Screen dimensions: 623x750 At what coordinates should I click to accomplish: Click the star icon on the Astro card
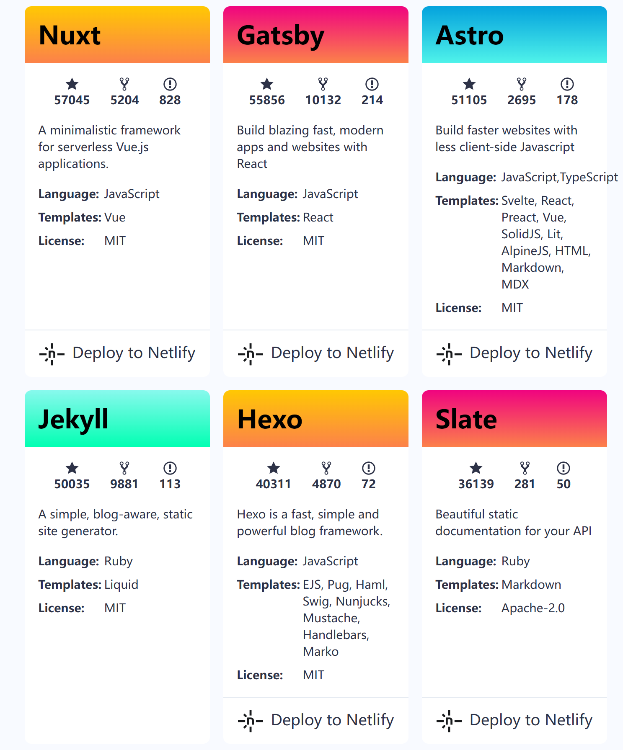pyautogui.click(x=469, y=84)
